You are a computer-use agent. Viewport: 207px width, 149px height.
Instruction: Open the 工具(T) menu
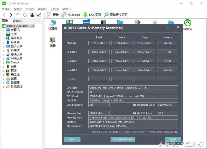(55, 9)
